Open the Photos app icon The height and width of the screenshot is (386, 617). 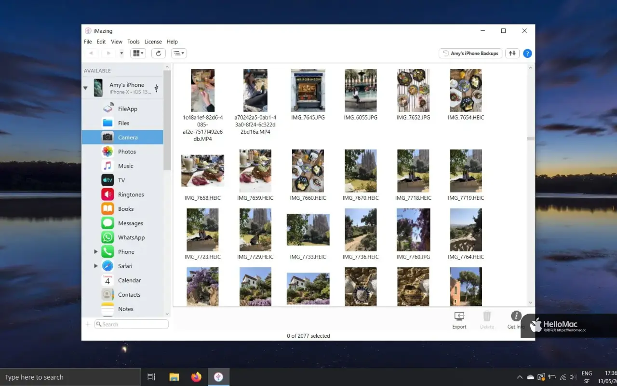[107, 152]
